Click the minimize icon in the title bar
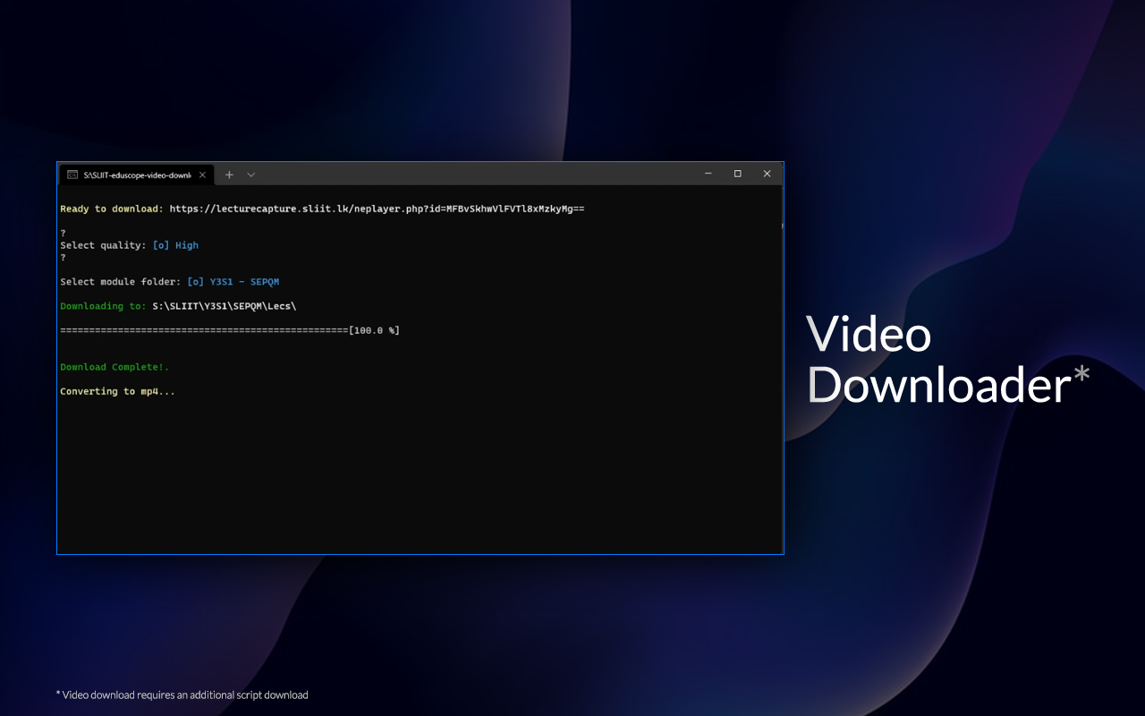Viewport: 1145px width, 716px height. pos(708,174)
